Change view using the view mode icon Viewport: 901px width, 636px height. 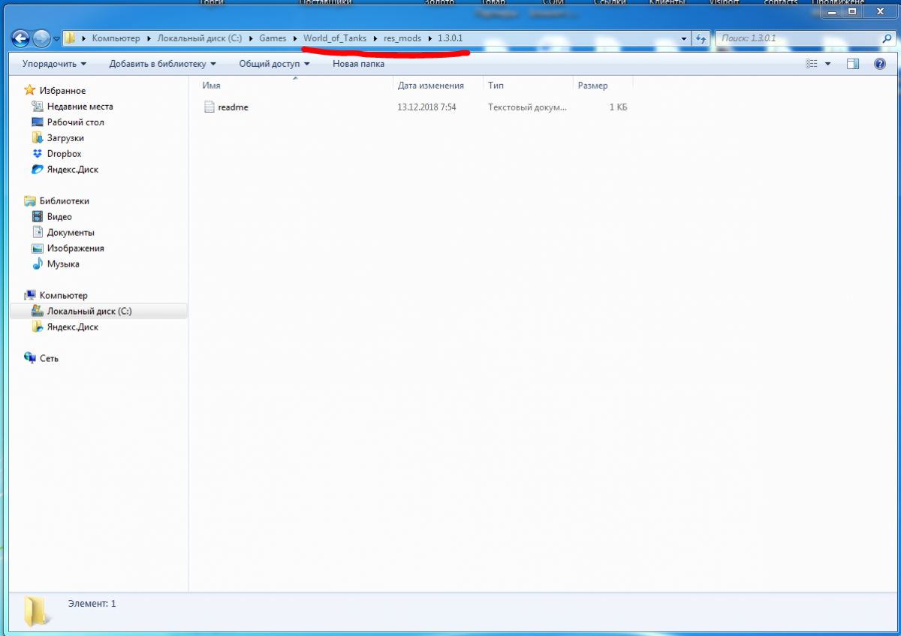(811, 64)
